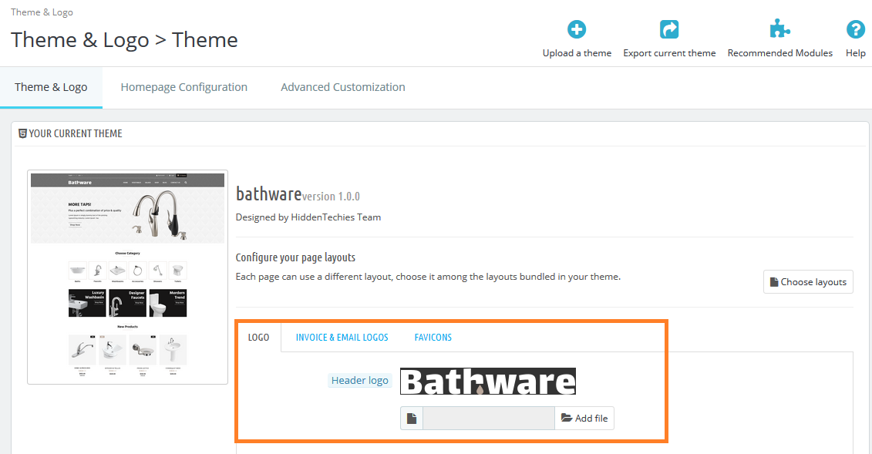This screenshot has width=872, height=454.
Task: Click the bathware theme preview thumbnail
Action: (127, 276)
